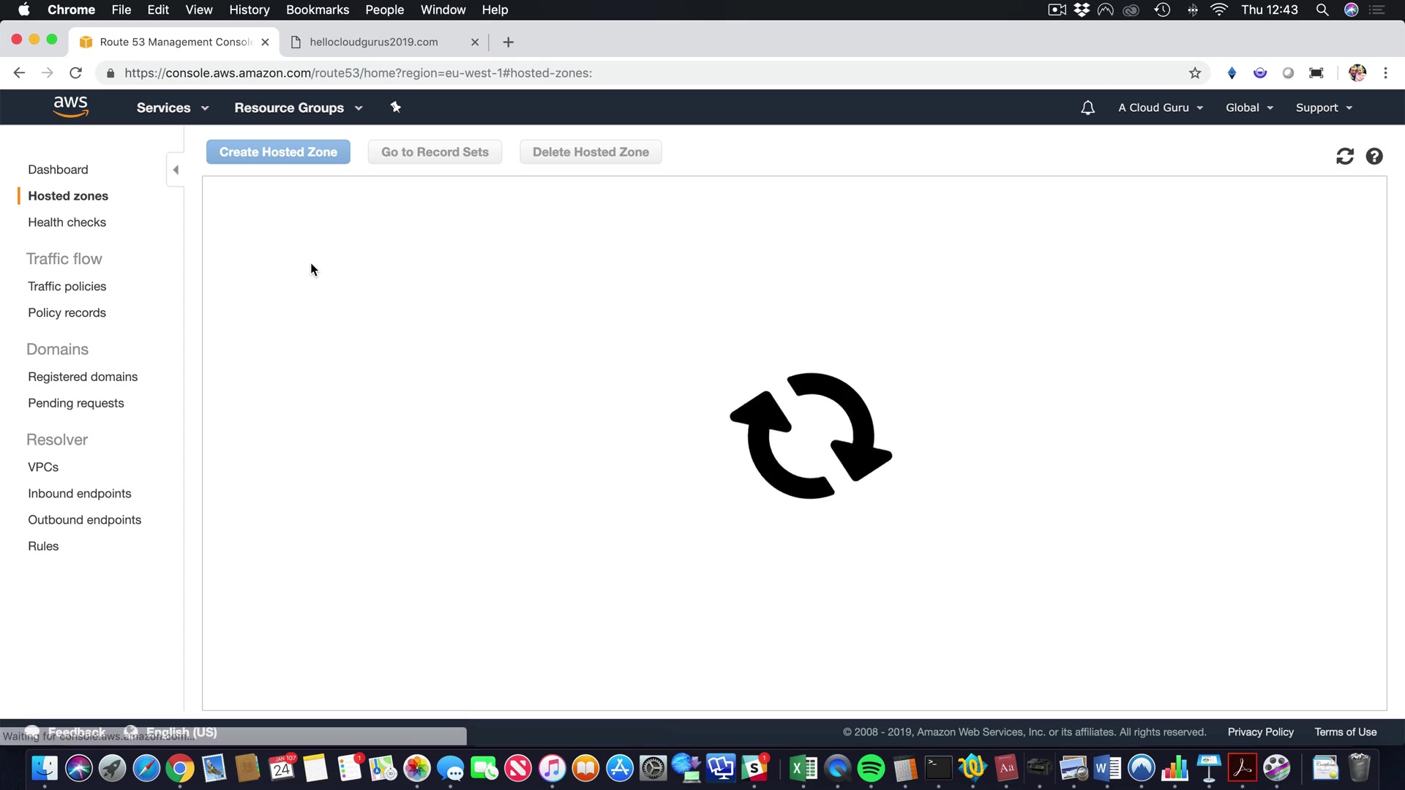Reload the page in Chrome
The image size is (1405, 790).
tap(75, 73)
